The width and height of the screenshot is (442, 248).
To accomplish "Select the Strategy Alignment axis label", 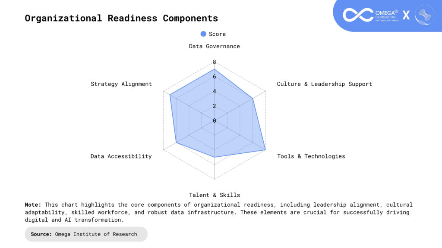I will pyautogui.click(x=121, y=84).
